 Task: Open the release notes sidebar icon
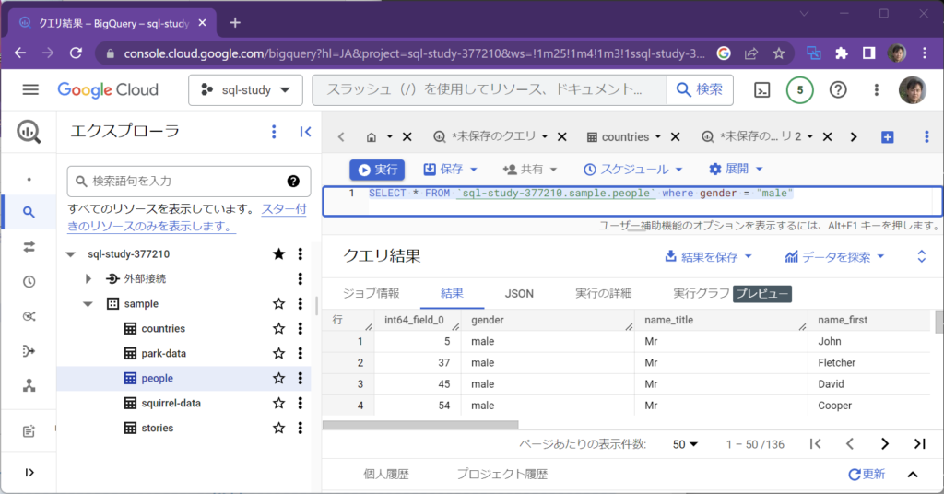(x=29, y=430)
